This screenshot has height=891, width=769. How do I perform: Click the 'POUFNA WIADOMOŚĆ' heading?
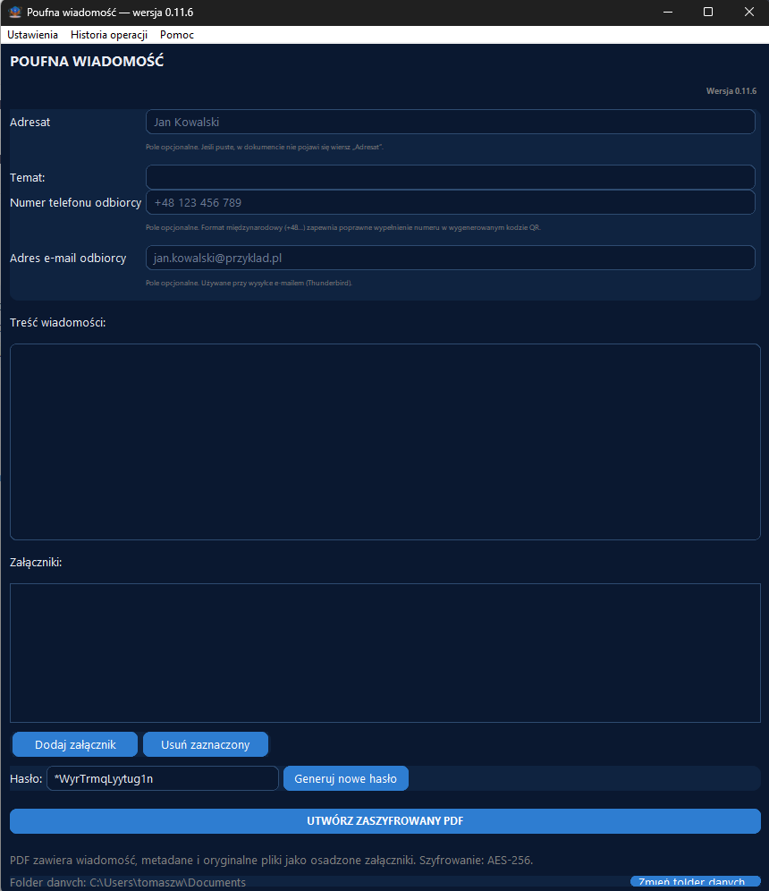87,62
